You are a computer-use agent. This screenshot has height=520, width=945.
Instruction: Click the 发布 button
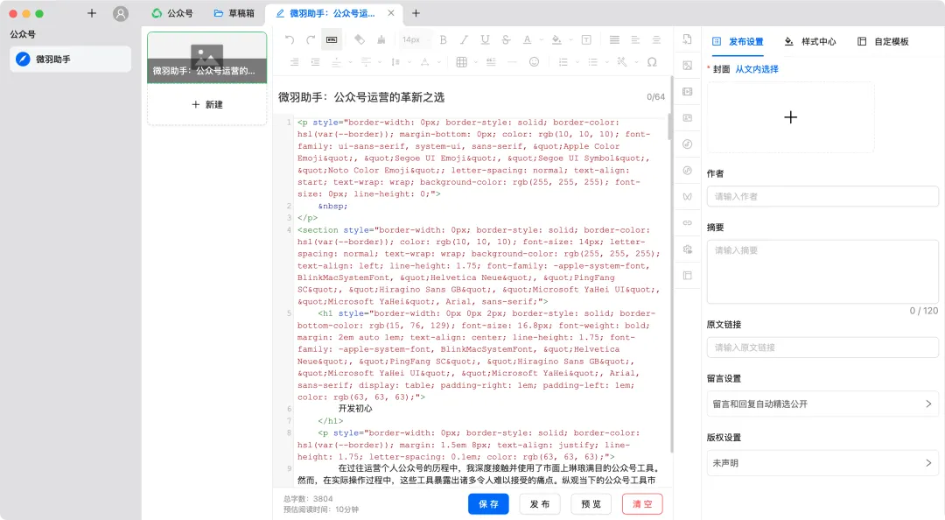click(540, 503)
